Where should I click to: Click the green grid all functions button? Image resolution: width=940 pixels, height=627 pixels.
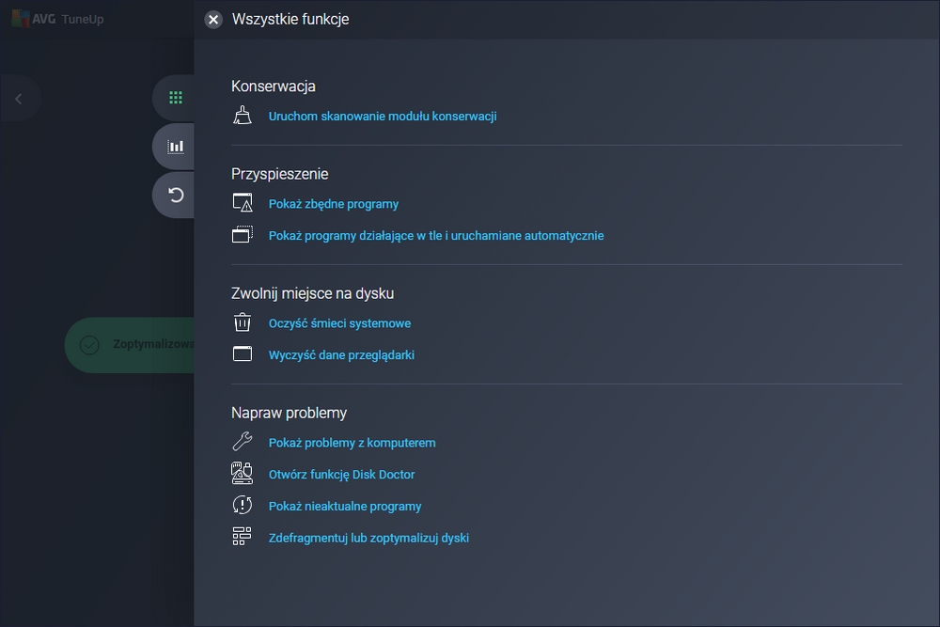(175, 98)
